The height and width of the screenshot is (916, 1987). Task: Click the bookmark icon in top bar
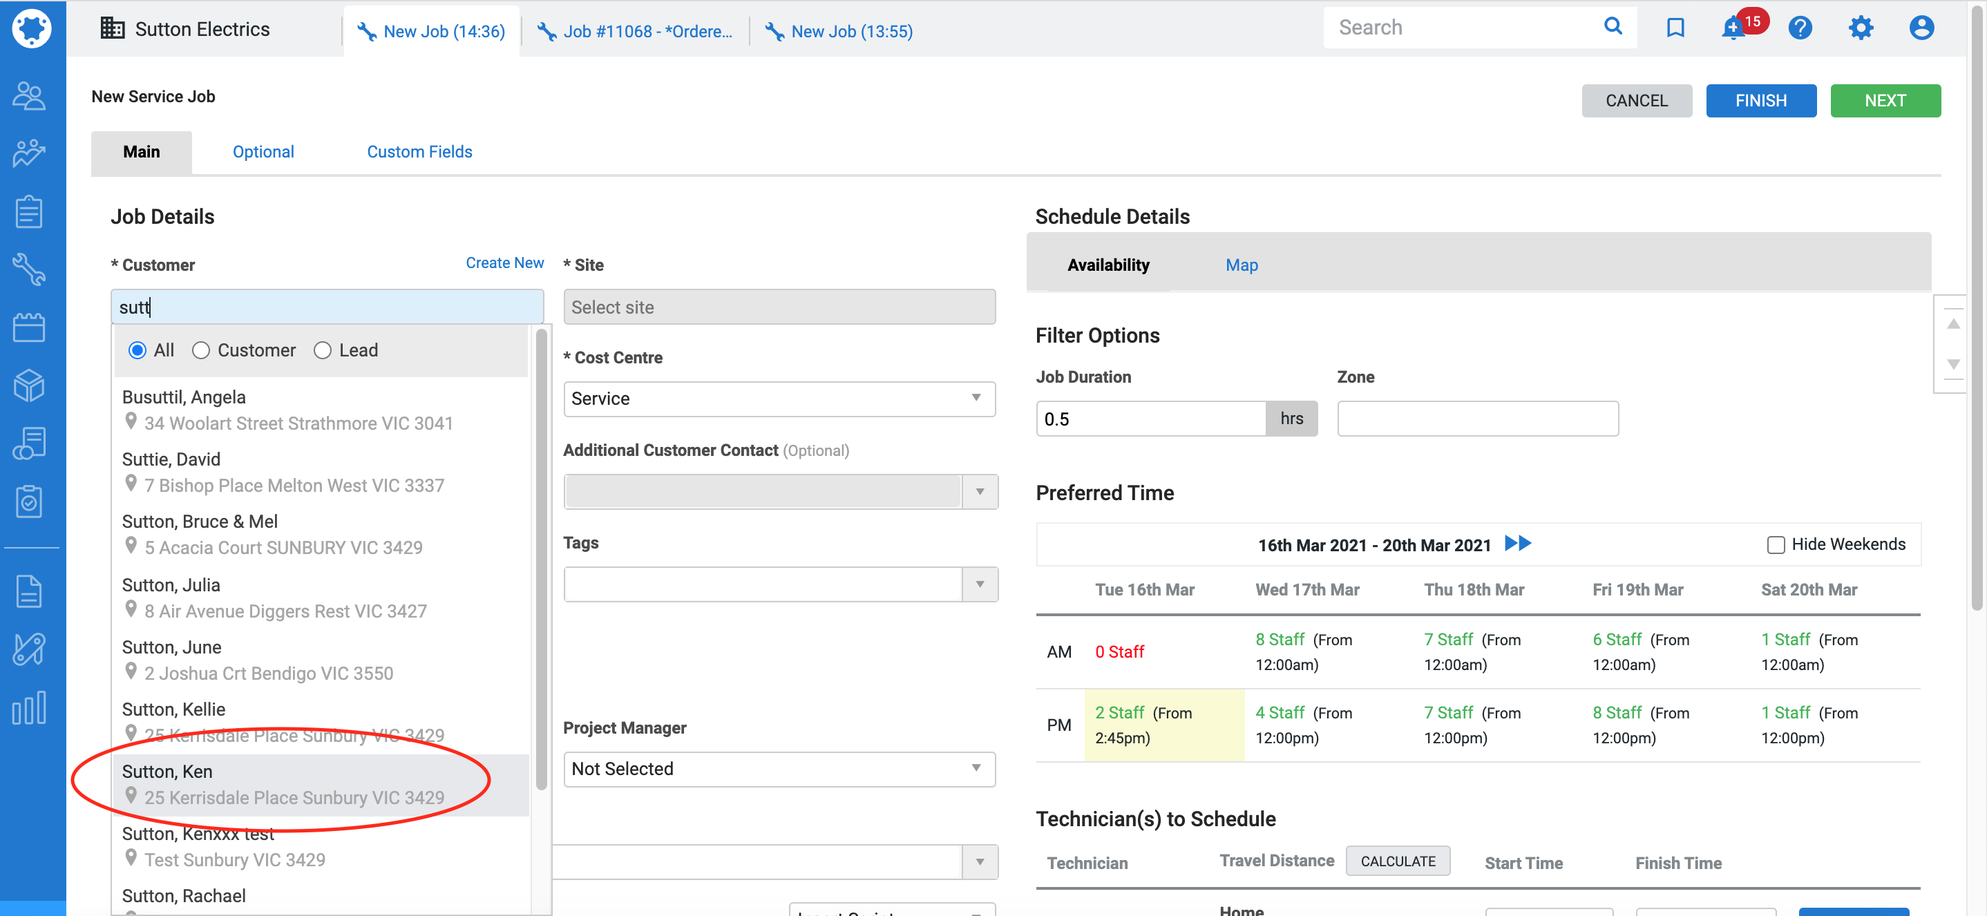pyautogui.click(x=1675, y=28)
